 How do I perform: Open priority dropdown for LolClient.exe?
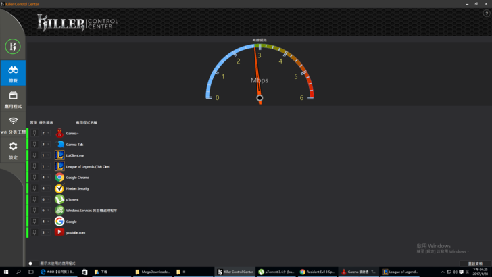(45, 155)
